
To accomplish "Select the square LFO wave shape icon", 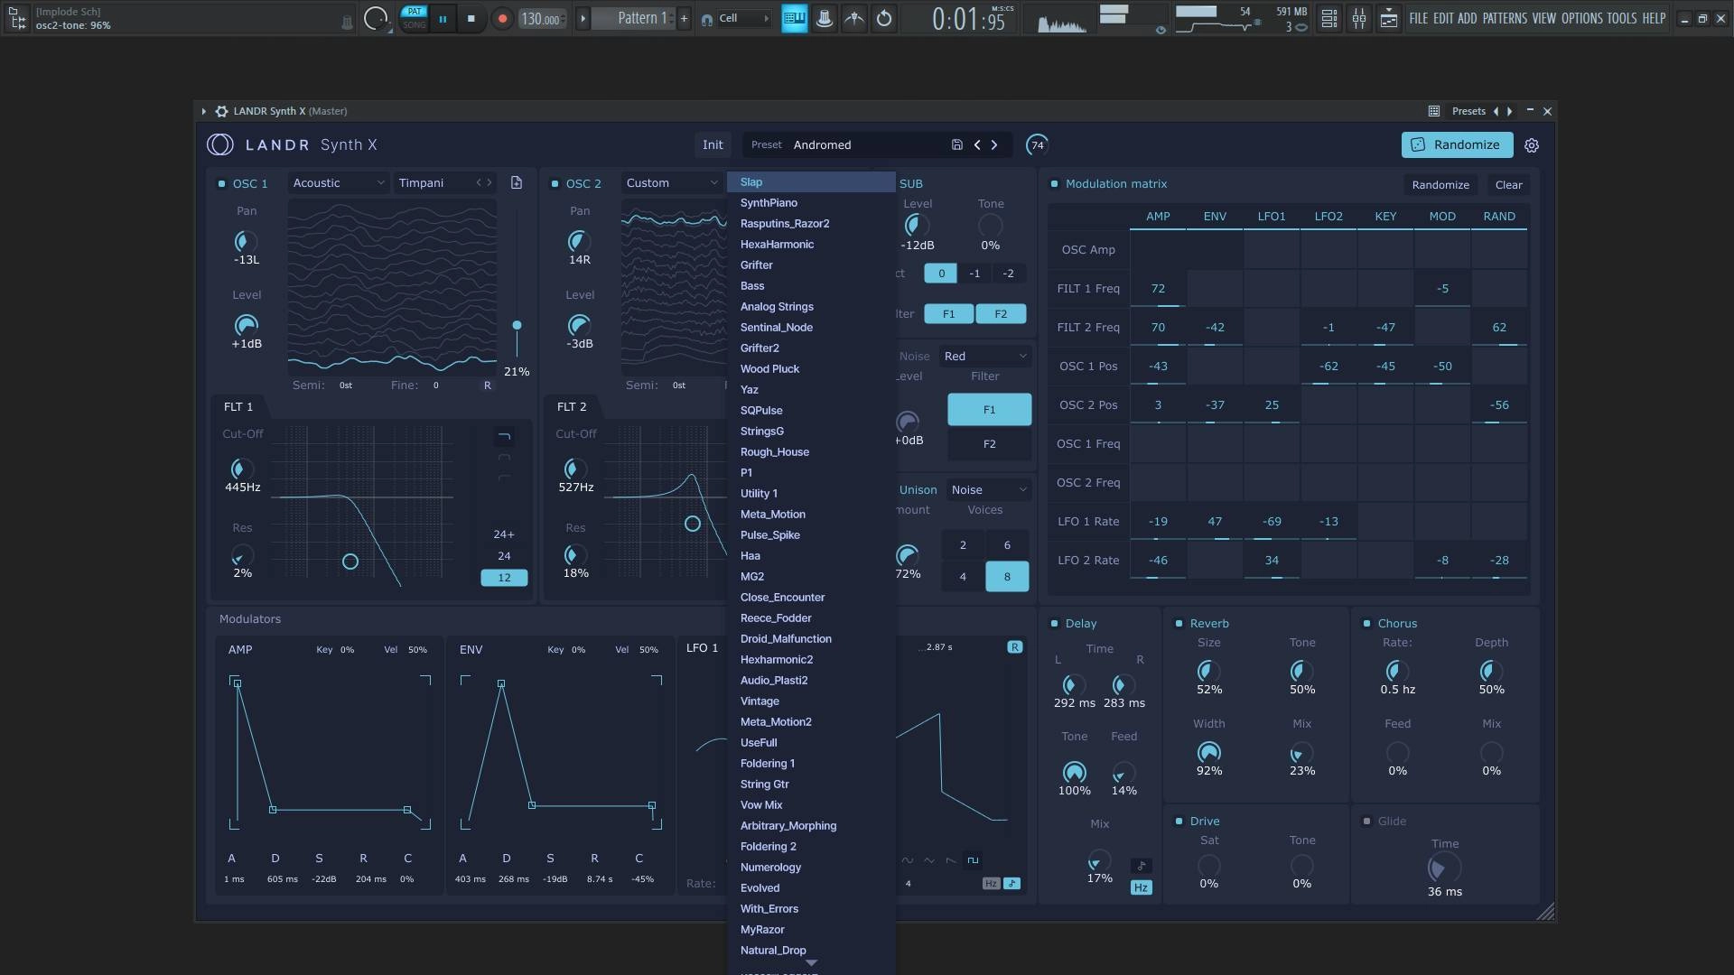I will pyautogui.click(x=973, y=860).
